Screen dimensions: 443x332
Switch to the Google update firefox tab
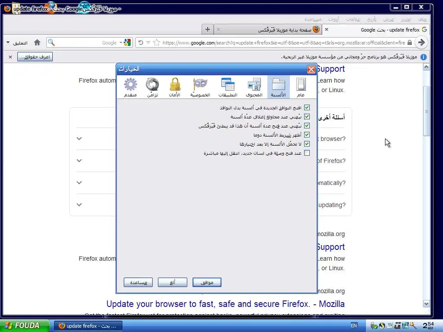(376, 29)
